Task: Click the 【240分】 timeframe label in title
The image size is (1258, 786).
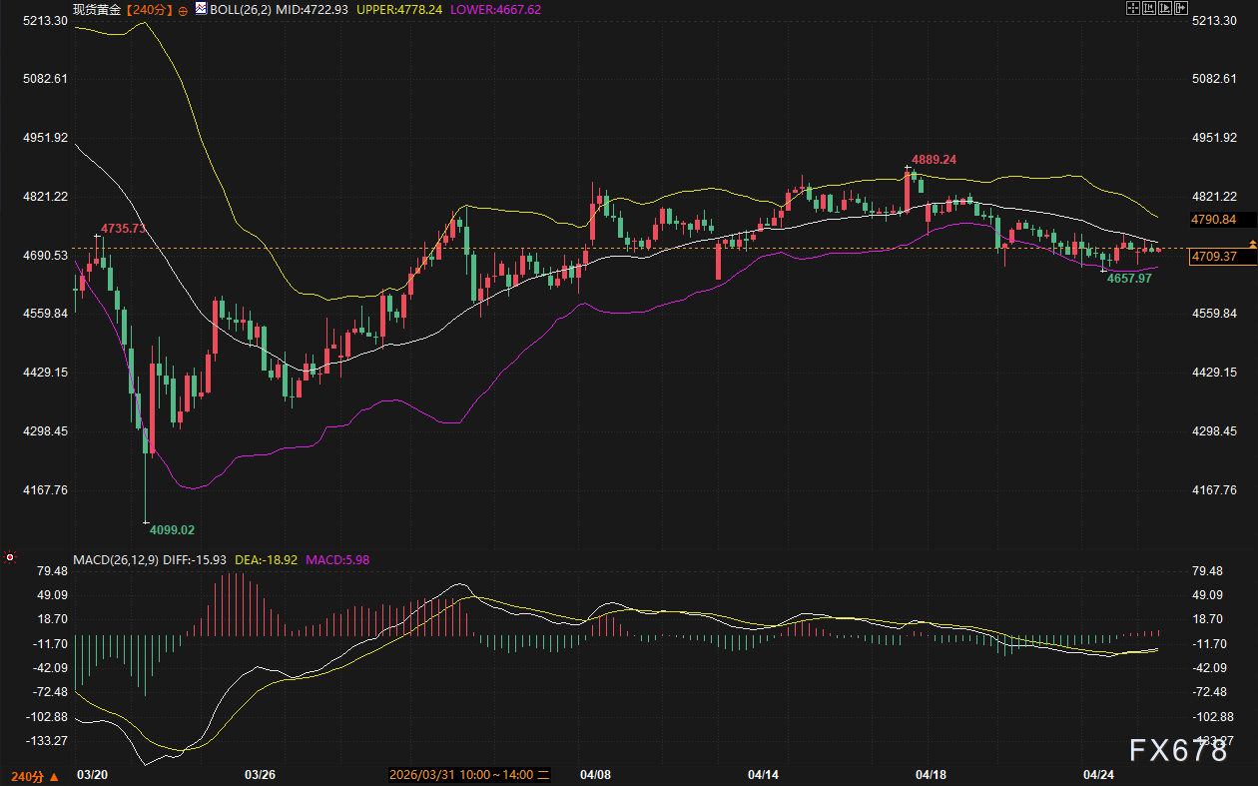Action: 147,9
